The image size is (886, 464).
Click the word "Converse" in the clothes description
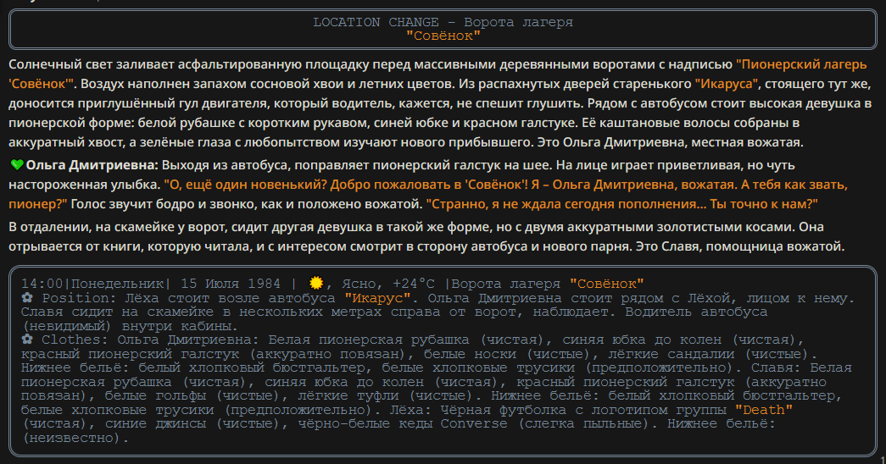(x=473, y=423)
